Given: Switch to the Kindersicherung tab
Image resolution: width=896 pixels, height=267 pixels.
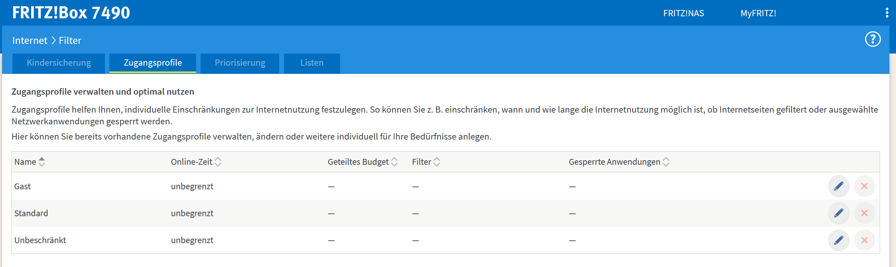Looking at the screenshot, I should click(59, 63).
